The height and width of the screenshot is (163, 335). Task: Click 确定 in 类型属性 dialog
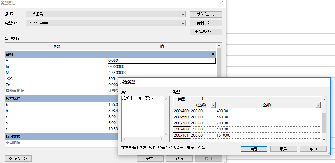[150, 158]
